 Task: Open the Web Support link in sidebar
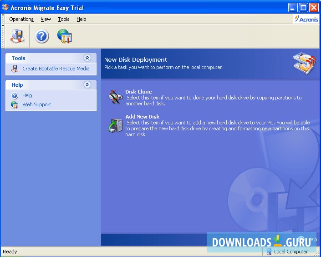(37, 104)
